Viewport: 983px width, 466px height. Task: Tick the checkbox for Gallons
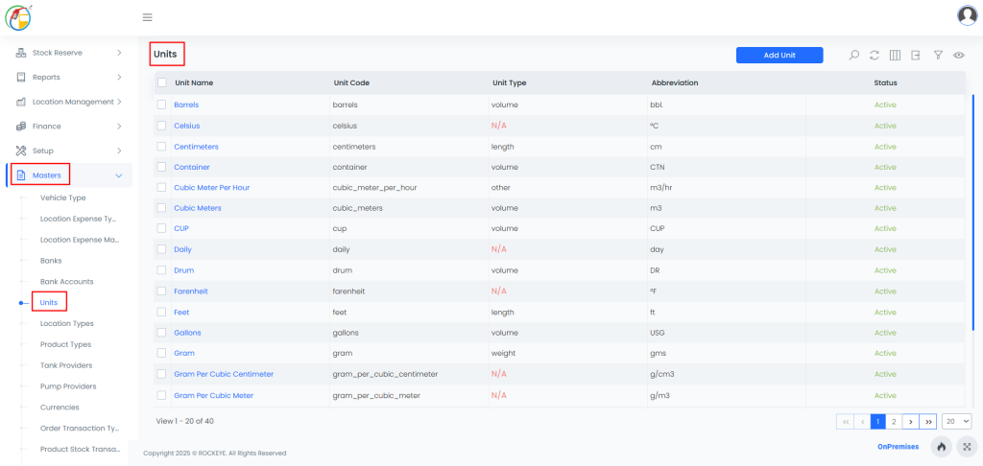pos(161,333)
